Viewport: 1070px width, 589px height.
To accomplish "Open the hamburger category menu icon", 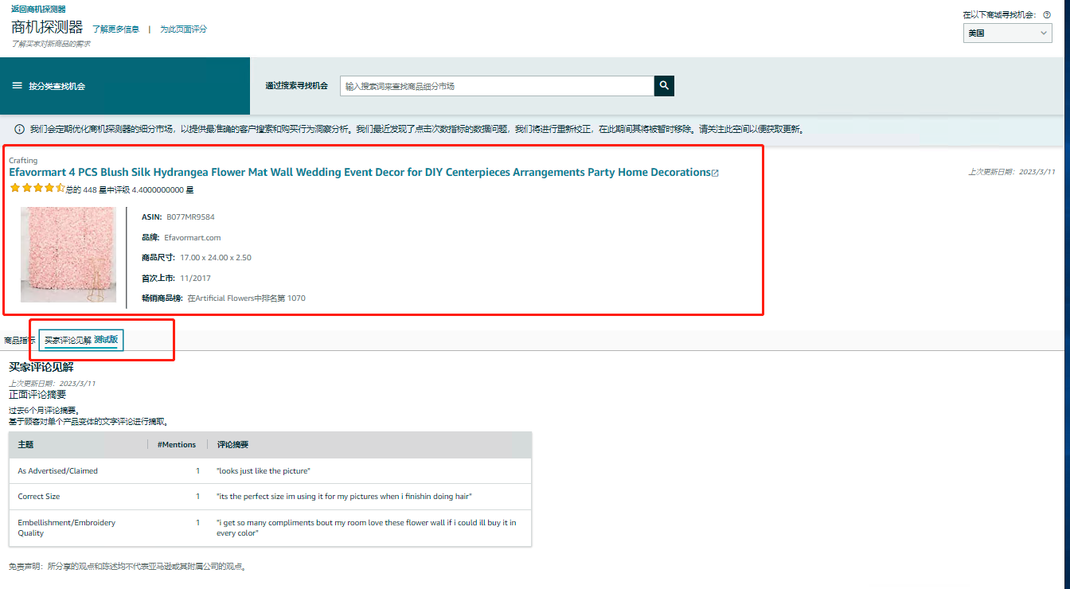I will tap(18, 85).
